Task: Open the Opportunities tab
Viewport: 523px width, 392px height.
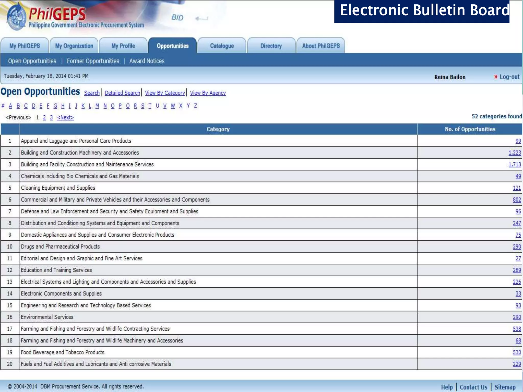Action: point(173,46)
